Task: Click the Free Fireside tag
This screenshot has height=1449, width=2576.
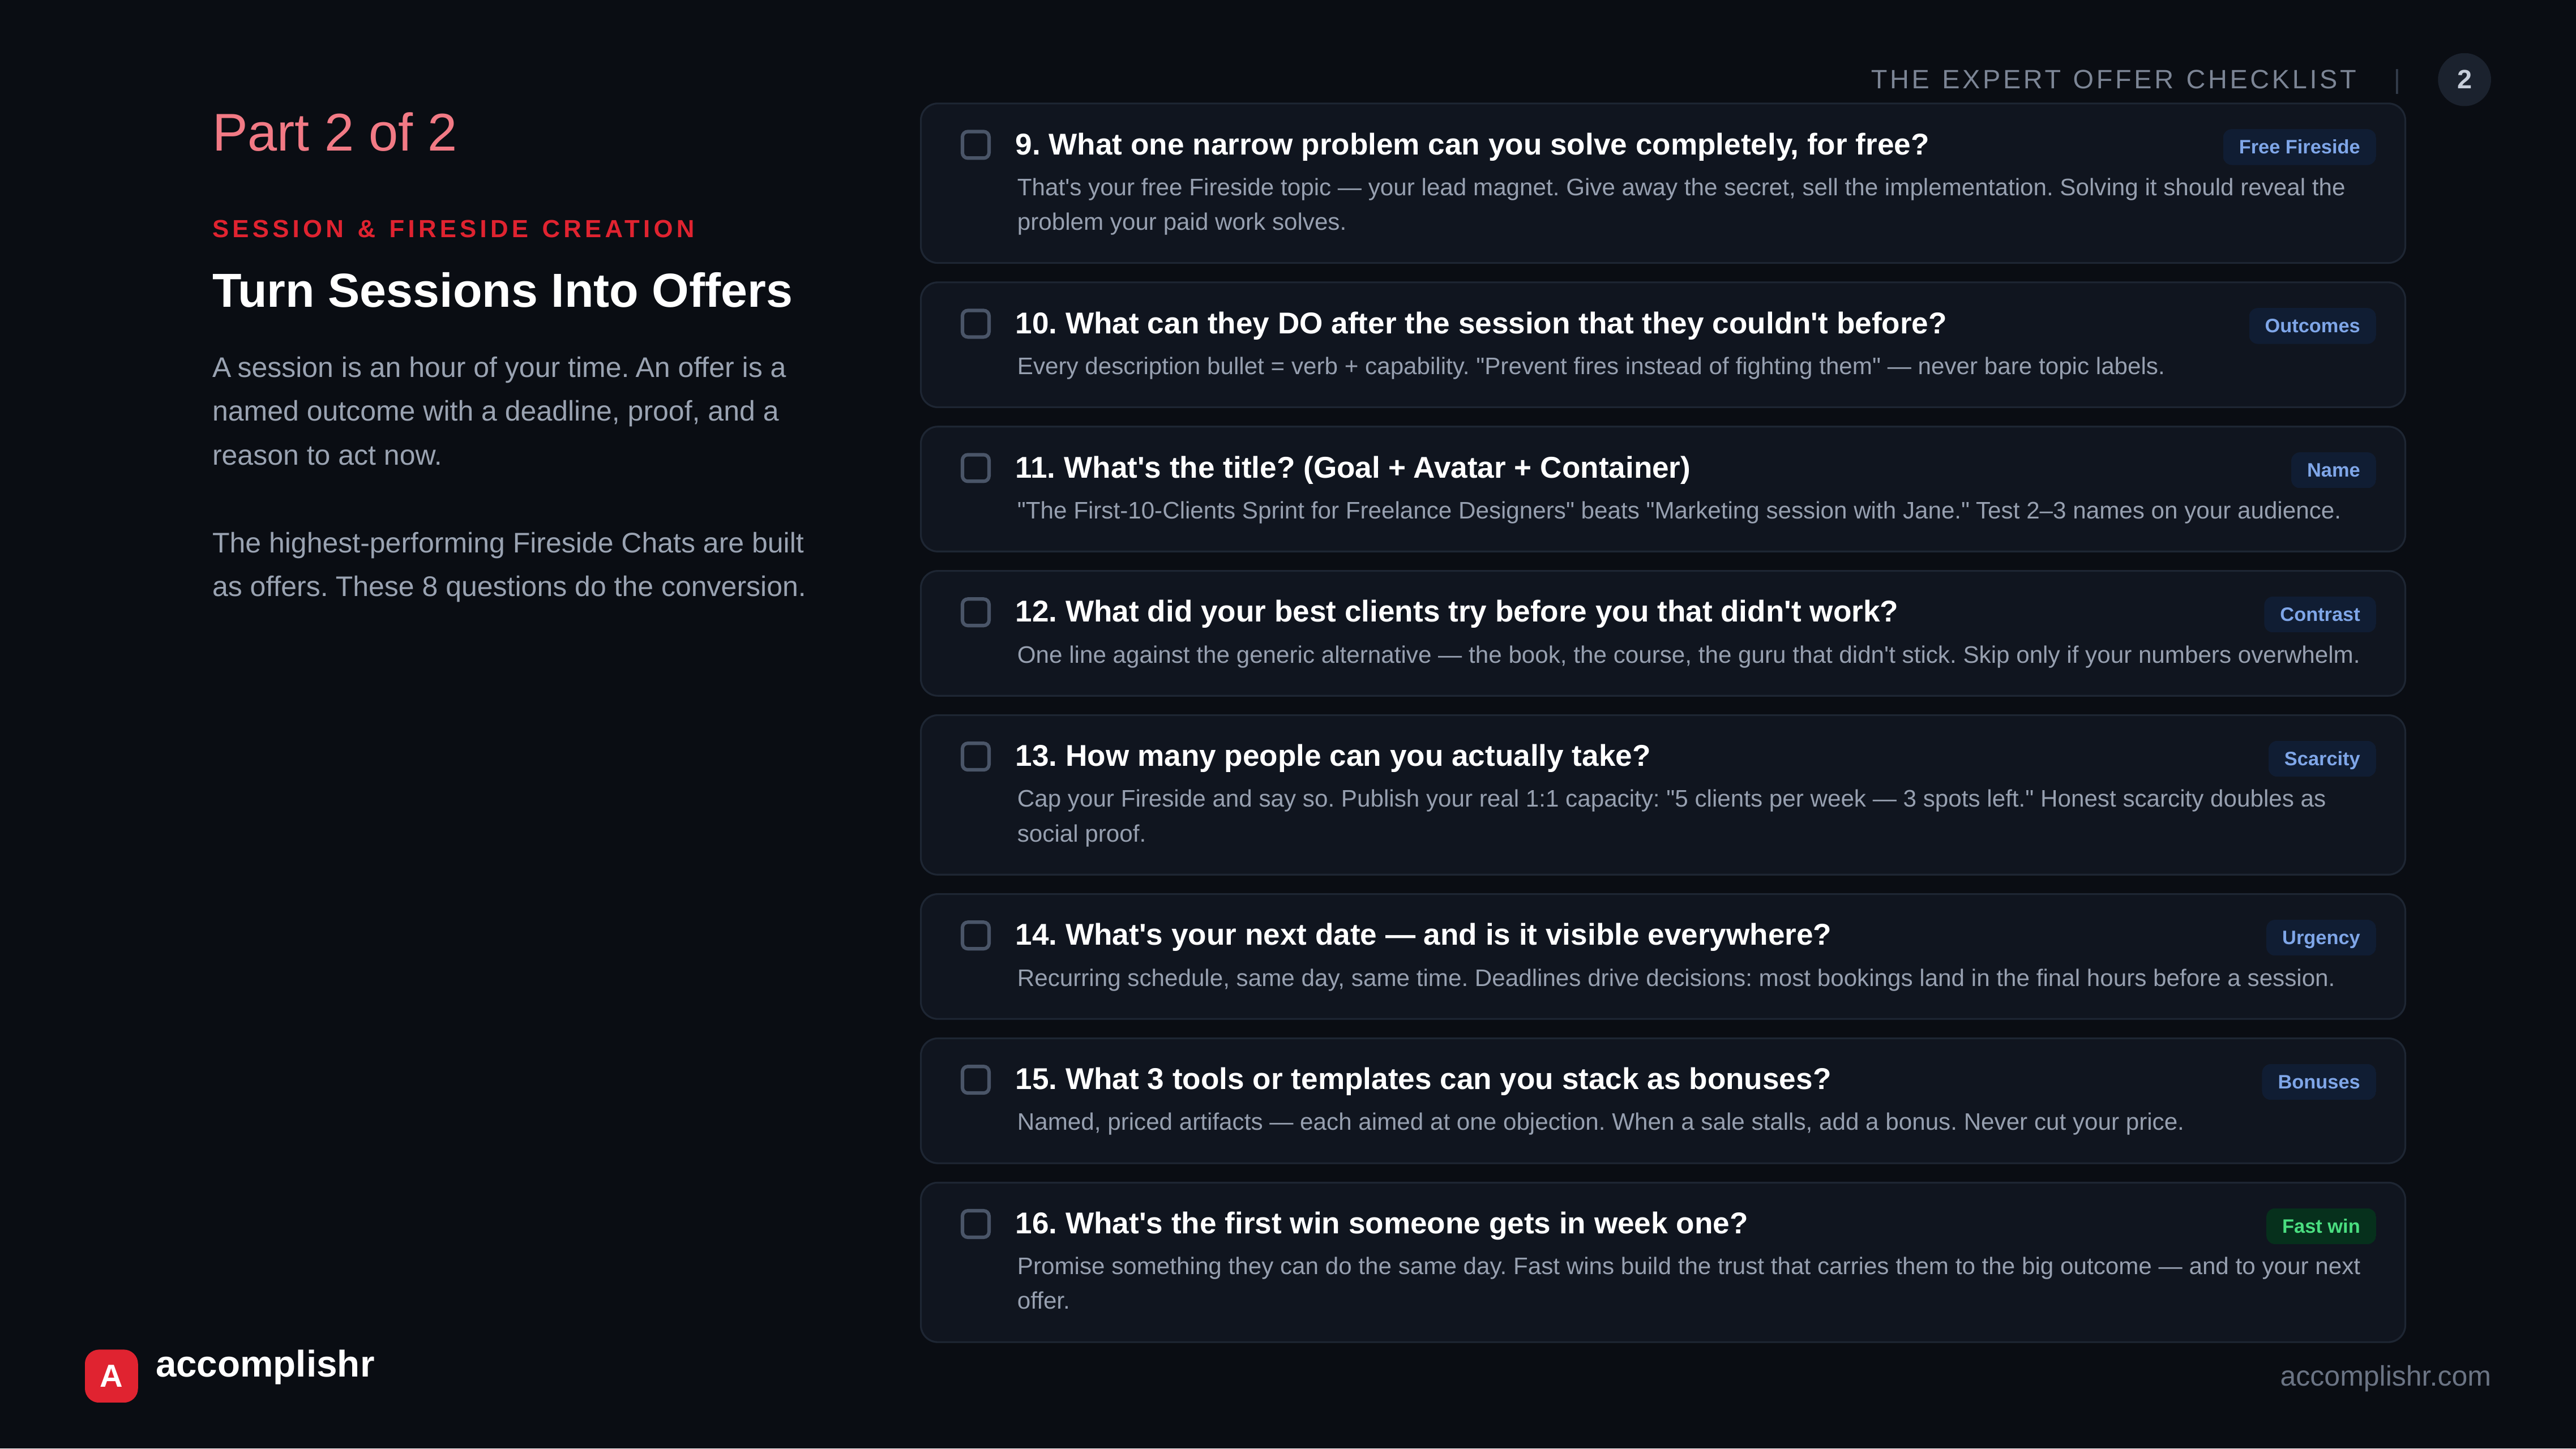Action: (x=2299, y=147)
